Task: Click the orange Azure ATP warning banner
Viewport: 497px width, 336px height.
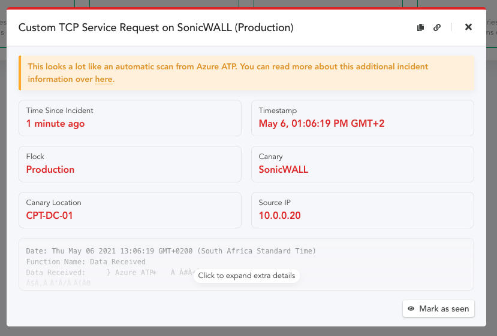Action: click(246, 73)
